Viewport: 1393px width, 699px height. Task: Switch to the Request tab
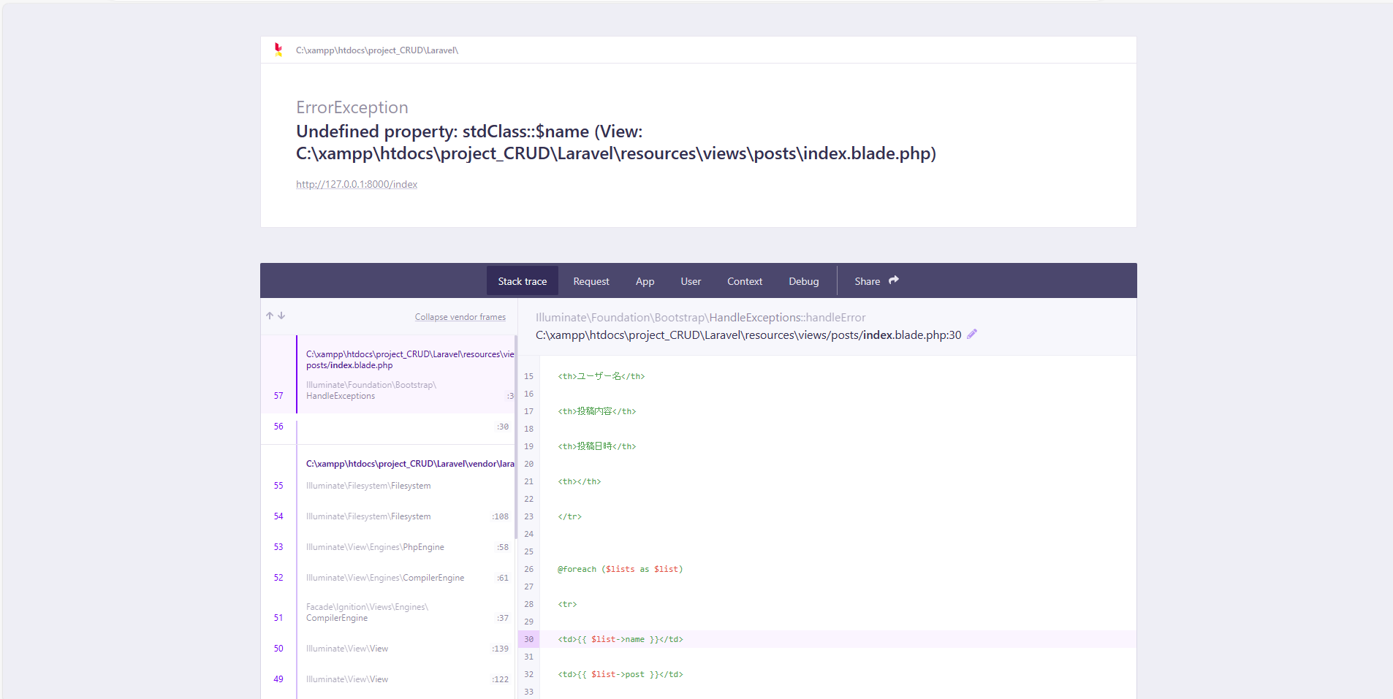point(591,280)
